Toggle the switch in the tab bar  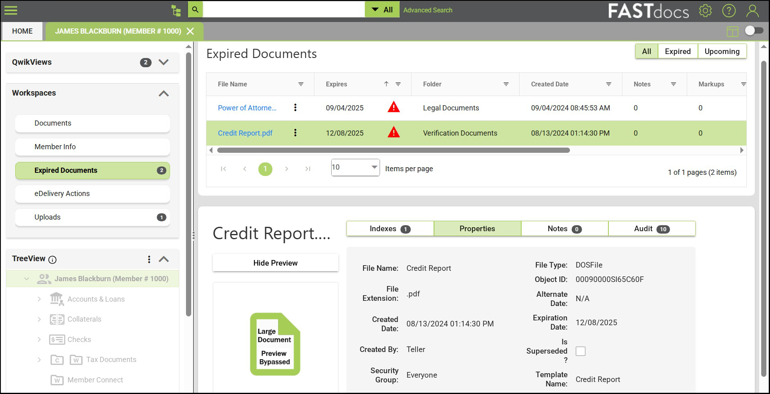click(754, 31)
